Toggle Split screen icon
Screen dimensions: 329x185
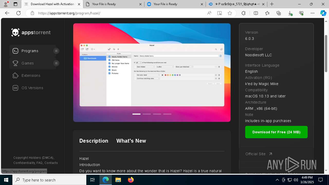pyautogui.click(x=256, y=13)
